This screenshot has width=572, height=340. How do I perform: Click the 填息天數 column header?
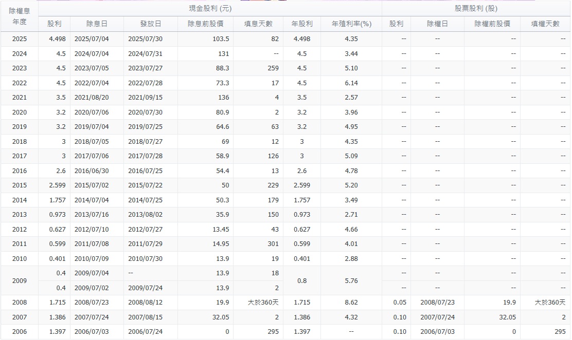pyautogui.click(x=261, y=24)
